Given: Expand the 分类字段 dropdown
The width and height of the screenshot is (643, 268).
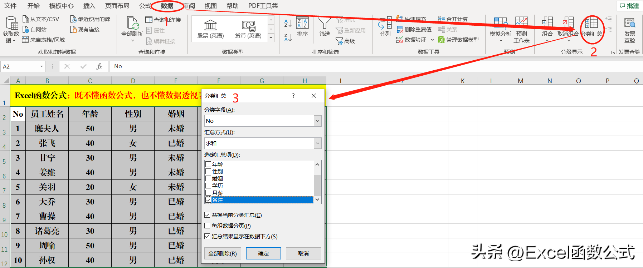Looking at the screenshot, I should click(x=317, y=121).
